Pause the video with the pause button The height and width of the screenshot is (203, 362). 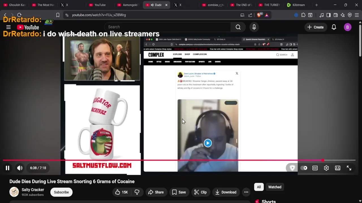[x=8, y=168]
